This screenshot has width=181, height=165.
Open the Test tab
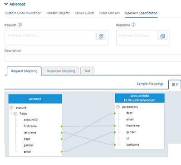pos(88,71)
